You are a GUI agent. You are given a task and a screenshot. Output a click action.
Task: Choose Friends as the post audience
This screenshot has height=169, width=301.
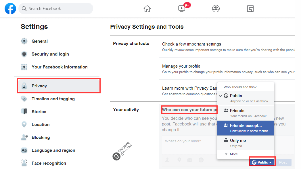coord(246,113)
